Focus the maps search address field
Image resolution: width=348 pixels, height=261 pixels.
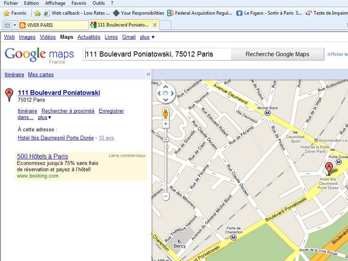click(157, 54)
